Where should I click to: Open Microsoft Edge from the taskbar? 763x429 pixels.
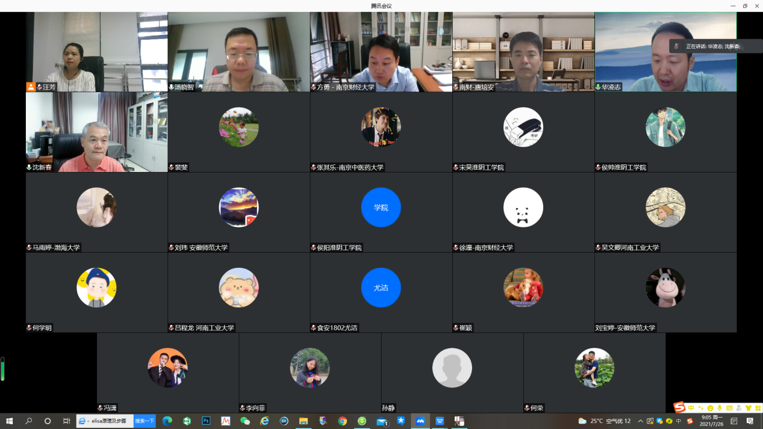pyautogui.click(x=167, y=421)
